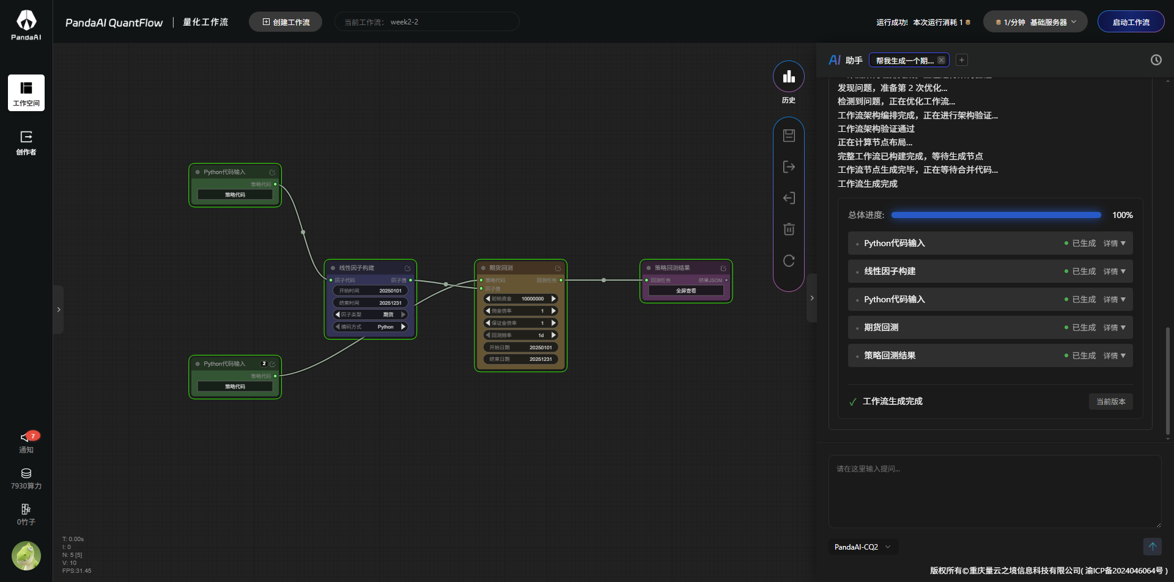
Task: Click the 总体进度 progress bar
Action: click(x=995, y=215)
